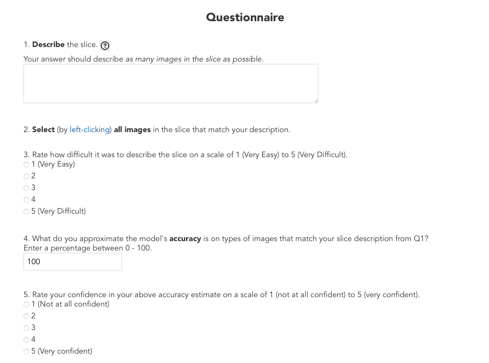Screen dimensions: 489x363
Task: Click the left-clicking link
Action: click(89, 130)
